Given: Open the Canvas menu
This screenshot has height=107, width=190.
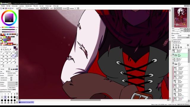Looking at the screenshot, I should coord(15,6).
